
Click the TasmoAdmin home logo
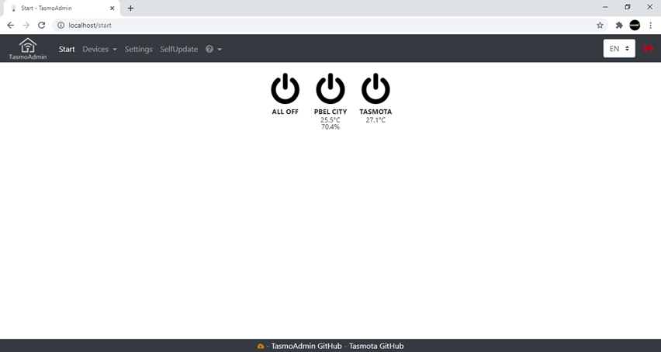28,48
